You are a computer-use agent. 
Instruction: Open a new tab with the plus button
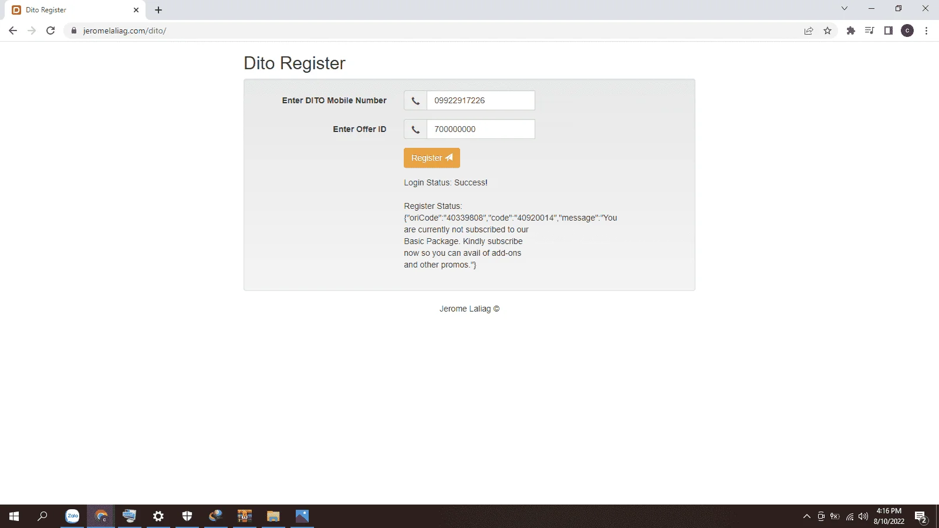[158, 10]
